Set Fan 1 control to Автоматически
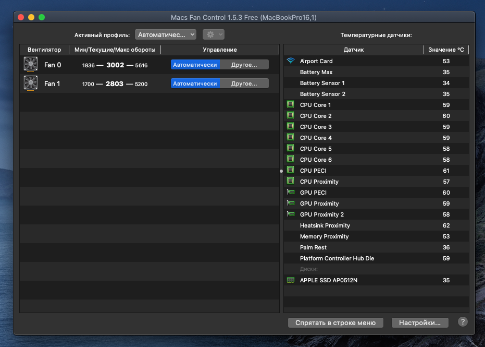 click(x=195, y=83)
